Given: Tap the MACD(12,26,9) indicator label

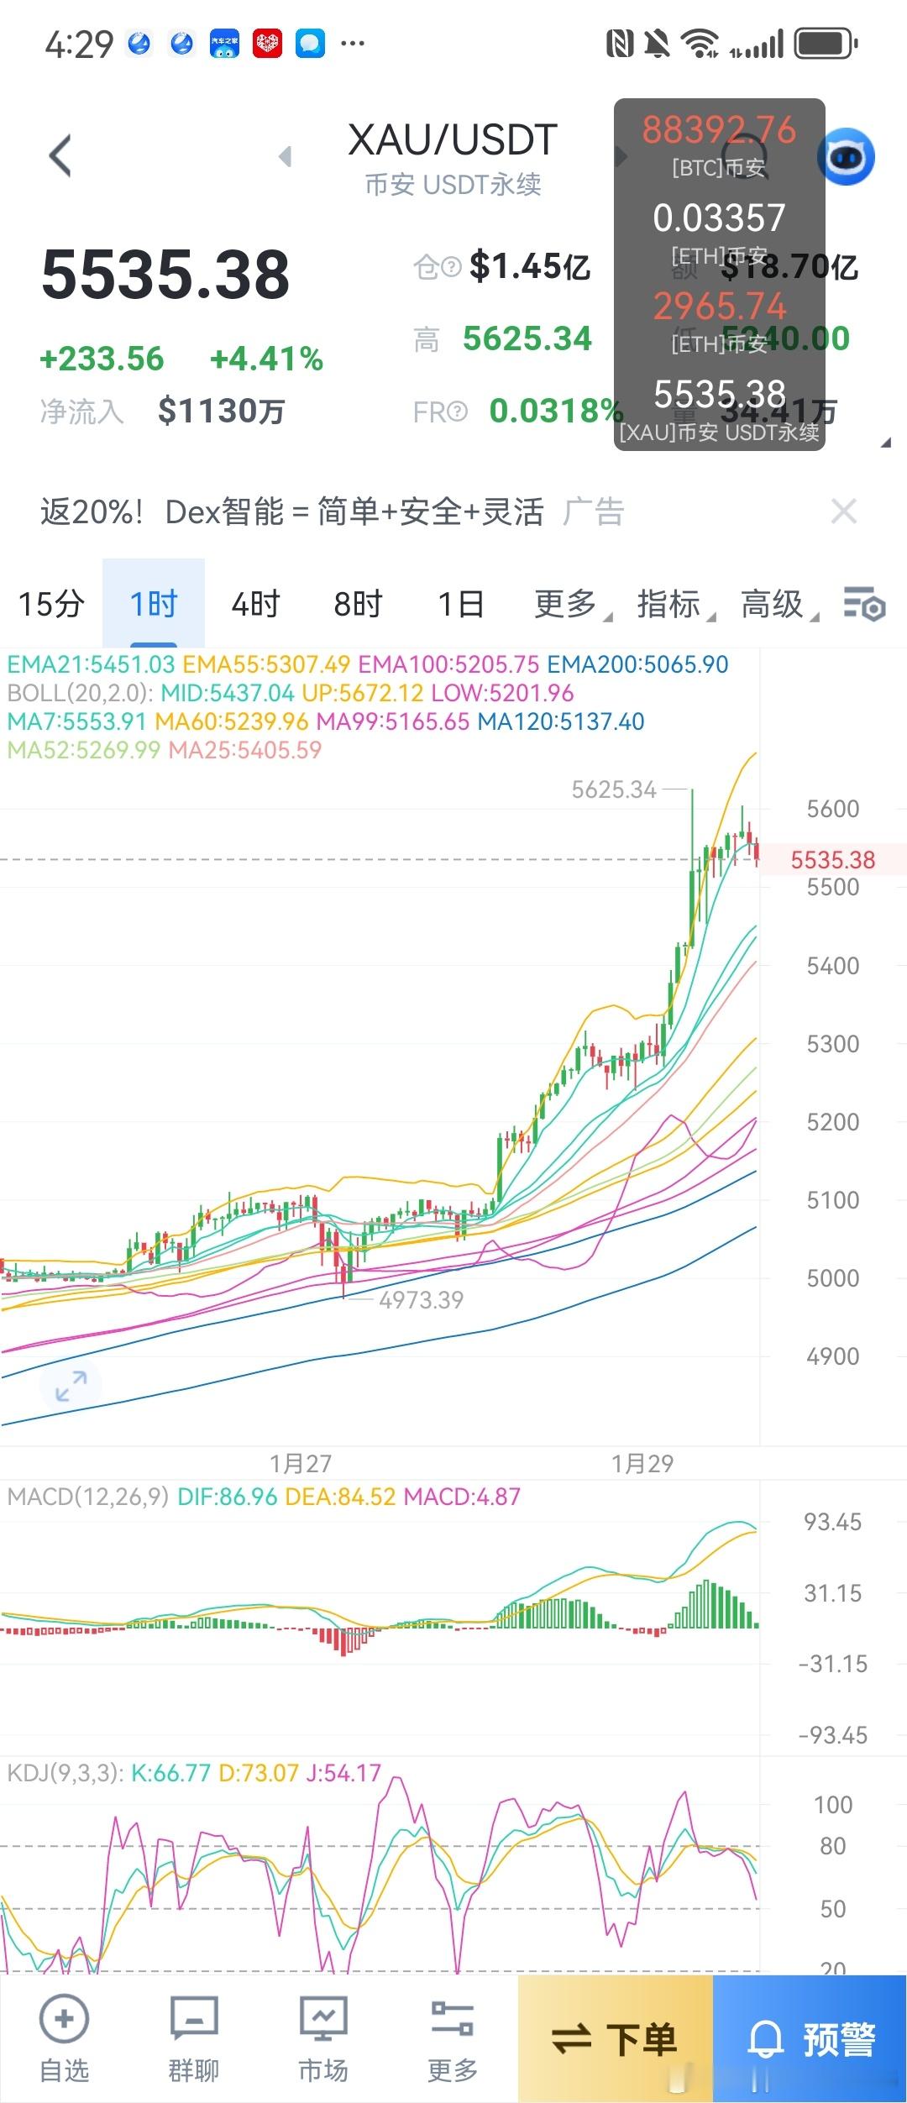Looking at the screenshot, I should tap(88, 1497).
